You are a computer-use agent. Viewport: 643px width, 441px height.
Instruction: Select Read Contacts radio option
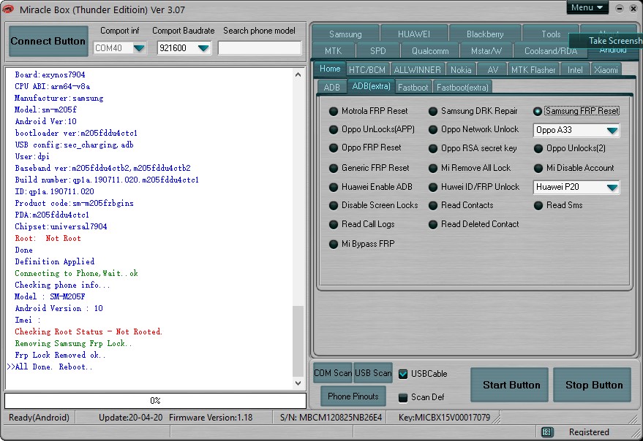tap(432, 206)
